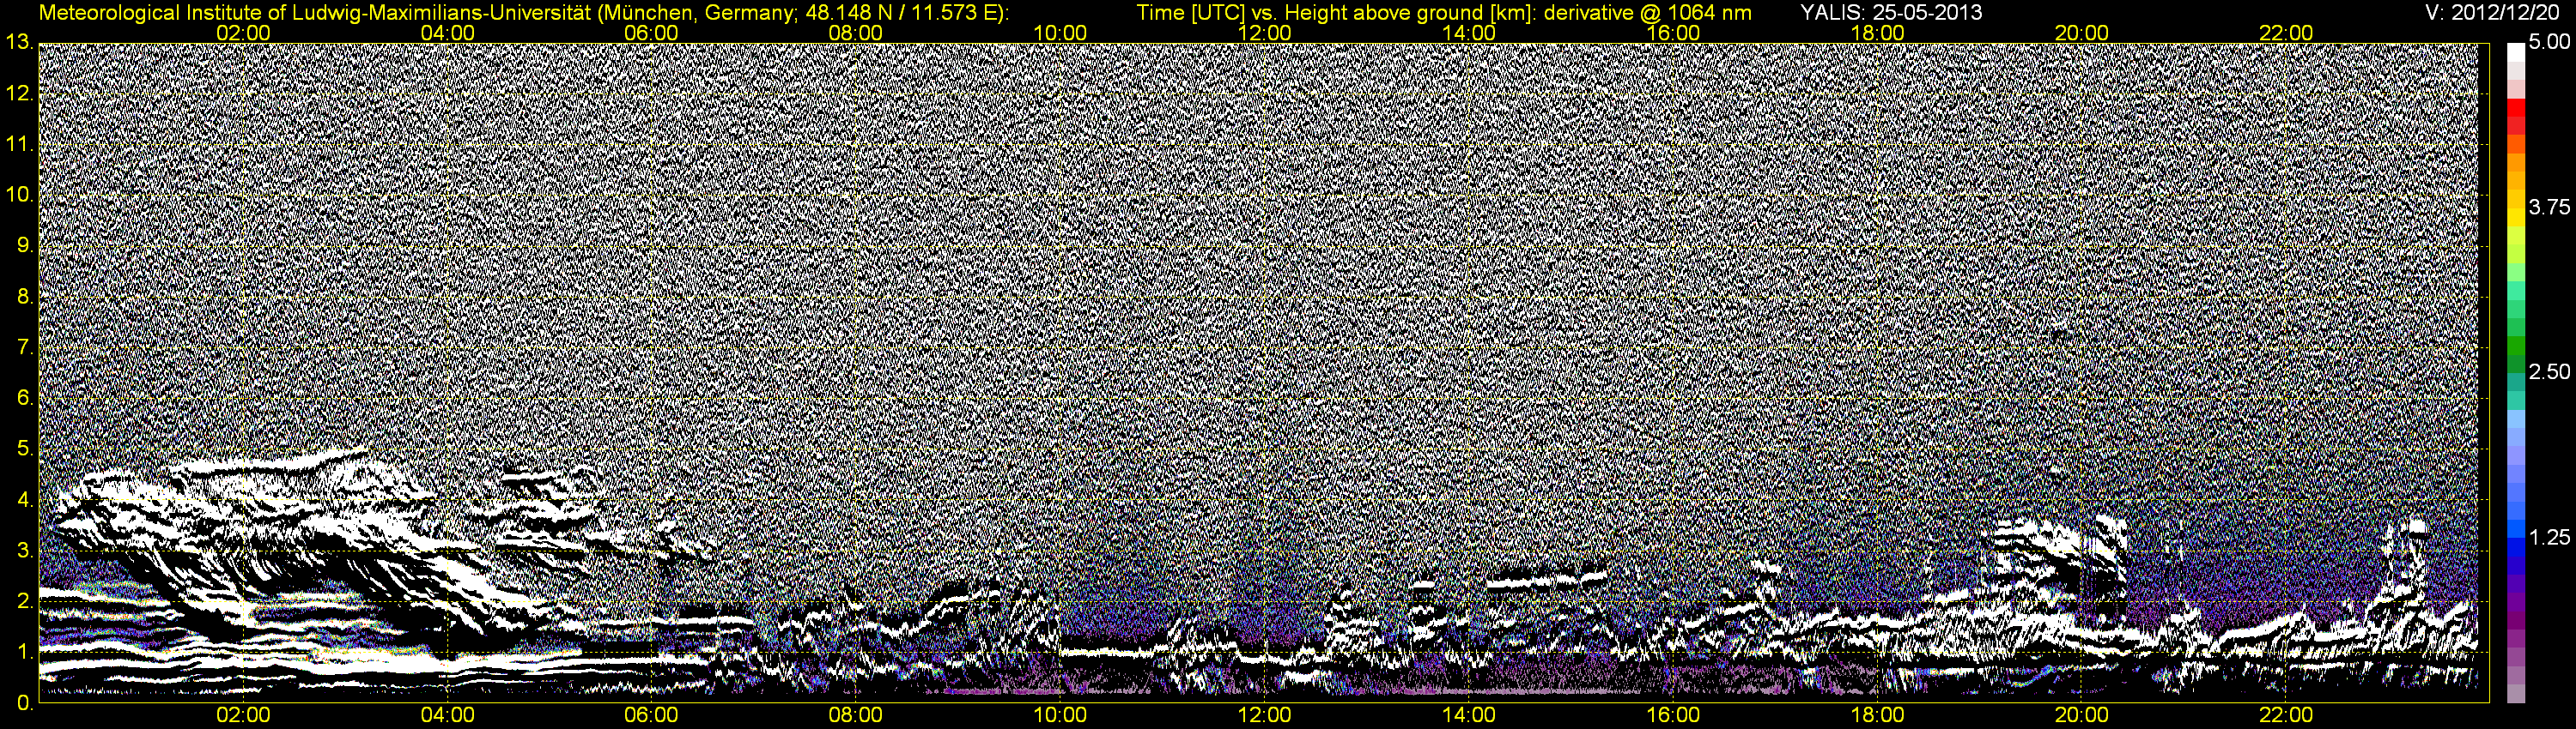Screen dimensions: 2576x729
Task: Click the 10 km height axis label
Action: coord(18,195)
